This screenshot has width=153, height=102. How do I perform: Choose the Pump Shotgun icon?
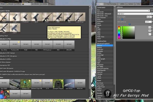(80, 18)
